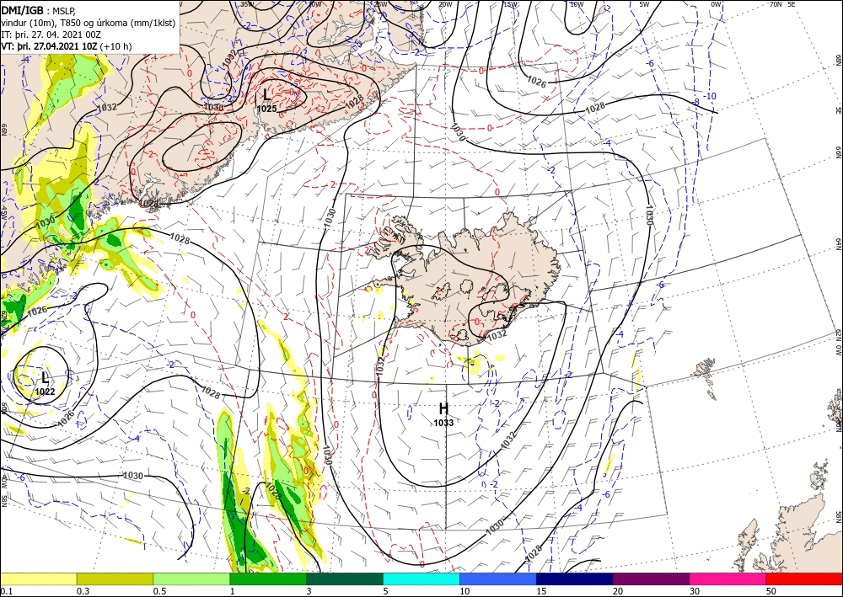Click the '20' legend scale value
This screenshot has width=843, height=597.
point(618,591)
